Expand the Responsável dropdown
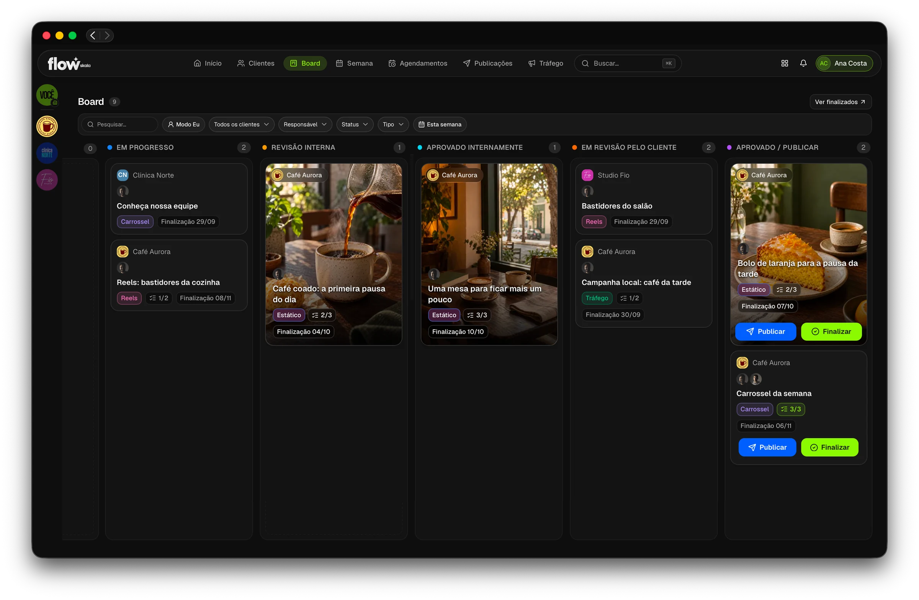 (305, 124)
